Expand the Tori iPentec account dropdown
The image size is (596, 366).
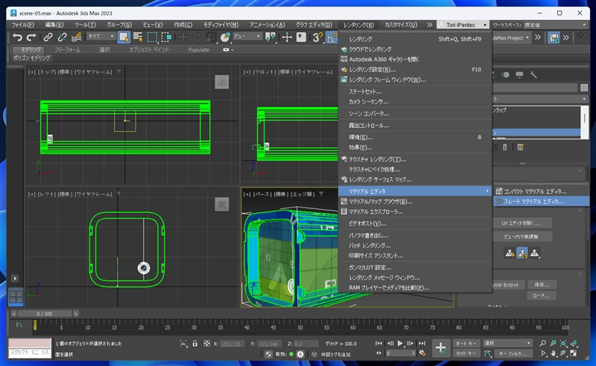coord(463,25)
